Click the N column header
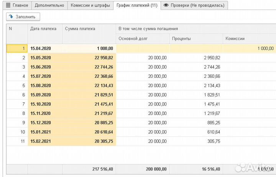This screenshot has width=276, height=177. (17, 29)
